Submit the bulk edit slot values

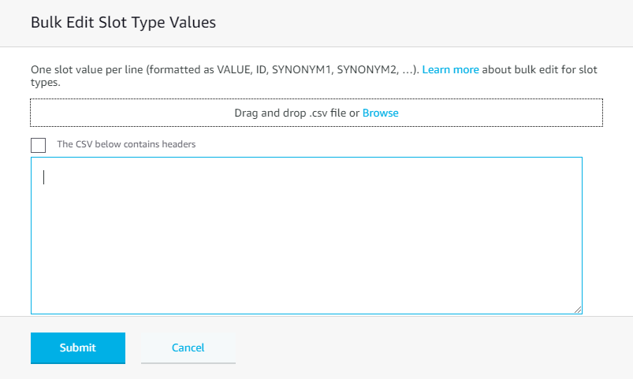(77, 347)
